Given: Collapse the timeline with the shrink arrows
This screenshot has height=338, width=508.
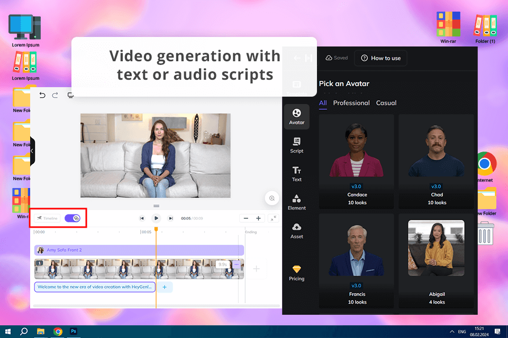Looking at the screenshot, I should click(x=273, y=218).
